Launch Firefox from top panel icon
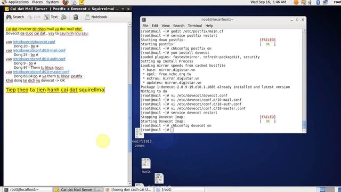Viewport: 341px width, 192px height. click(x=65, y=2)
